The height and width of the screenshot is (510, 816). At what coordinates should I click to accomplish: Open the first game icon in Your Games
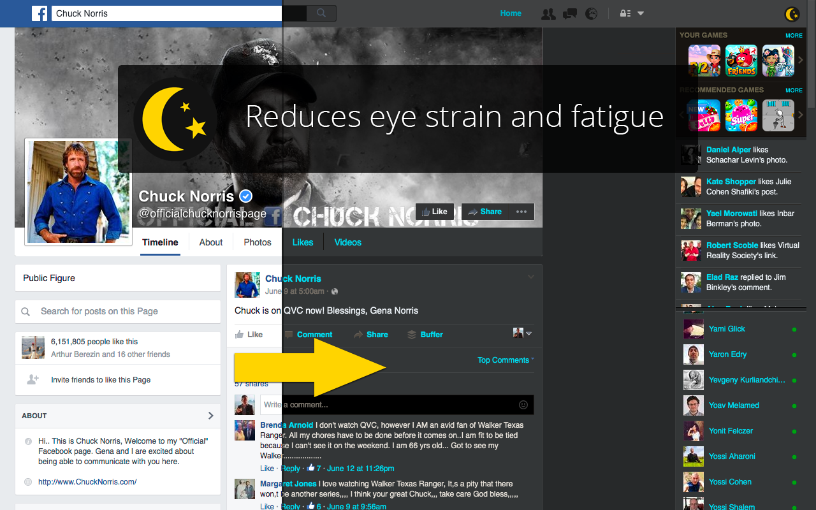click(704, 61)
